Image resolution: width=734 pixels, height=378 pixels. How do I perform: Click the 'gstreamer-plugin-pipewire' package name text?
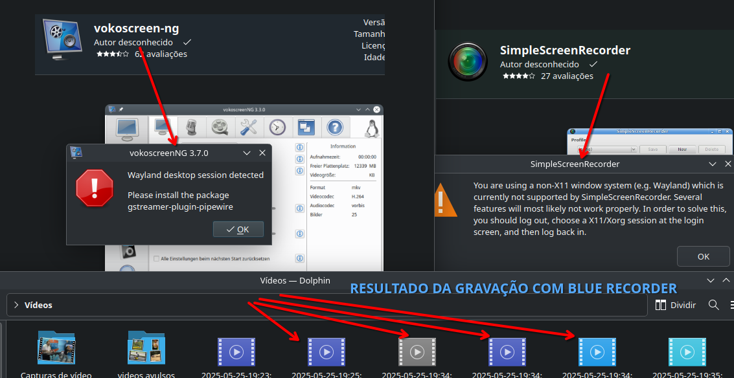tap(180, 206)
